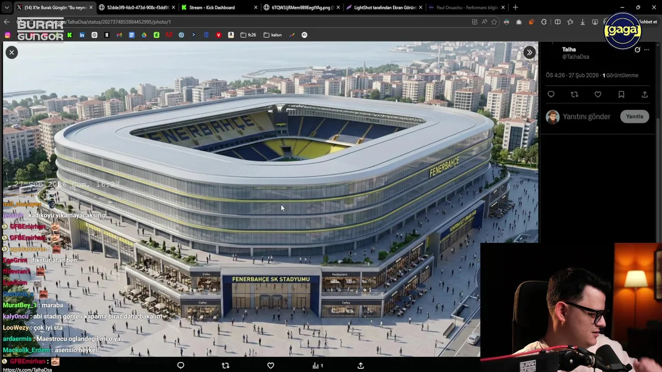Click the heart icon below the photo

[x=270, y=365]
